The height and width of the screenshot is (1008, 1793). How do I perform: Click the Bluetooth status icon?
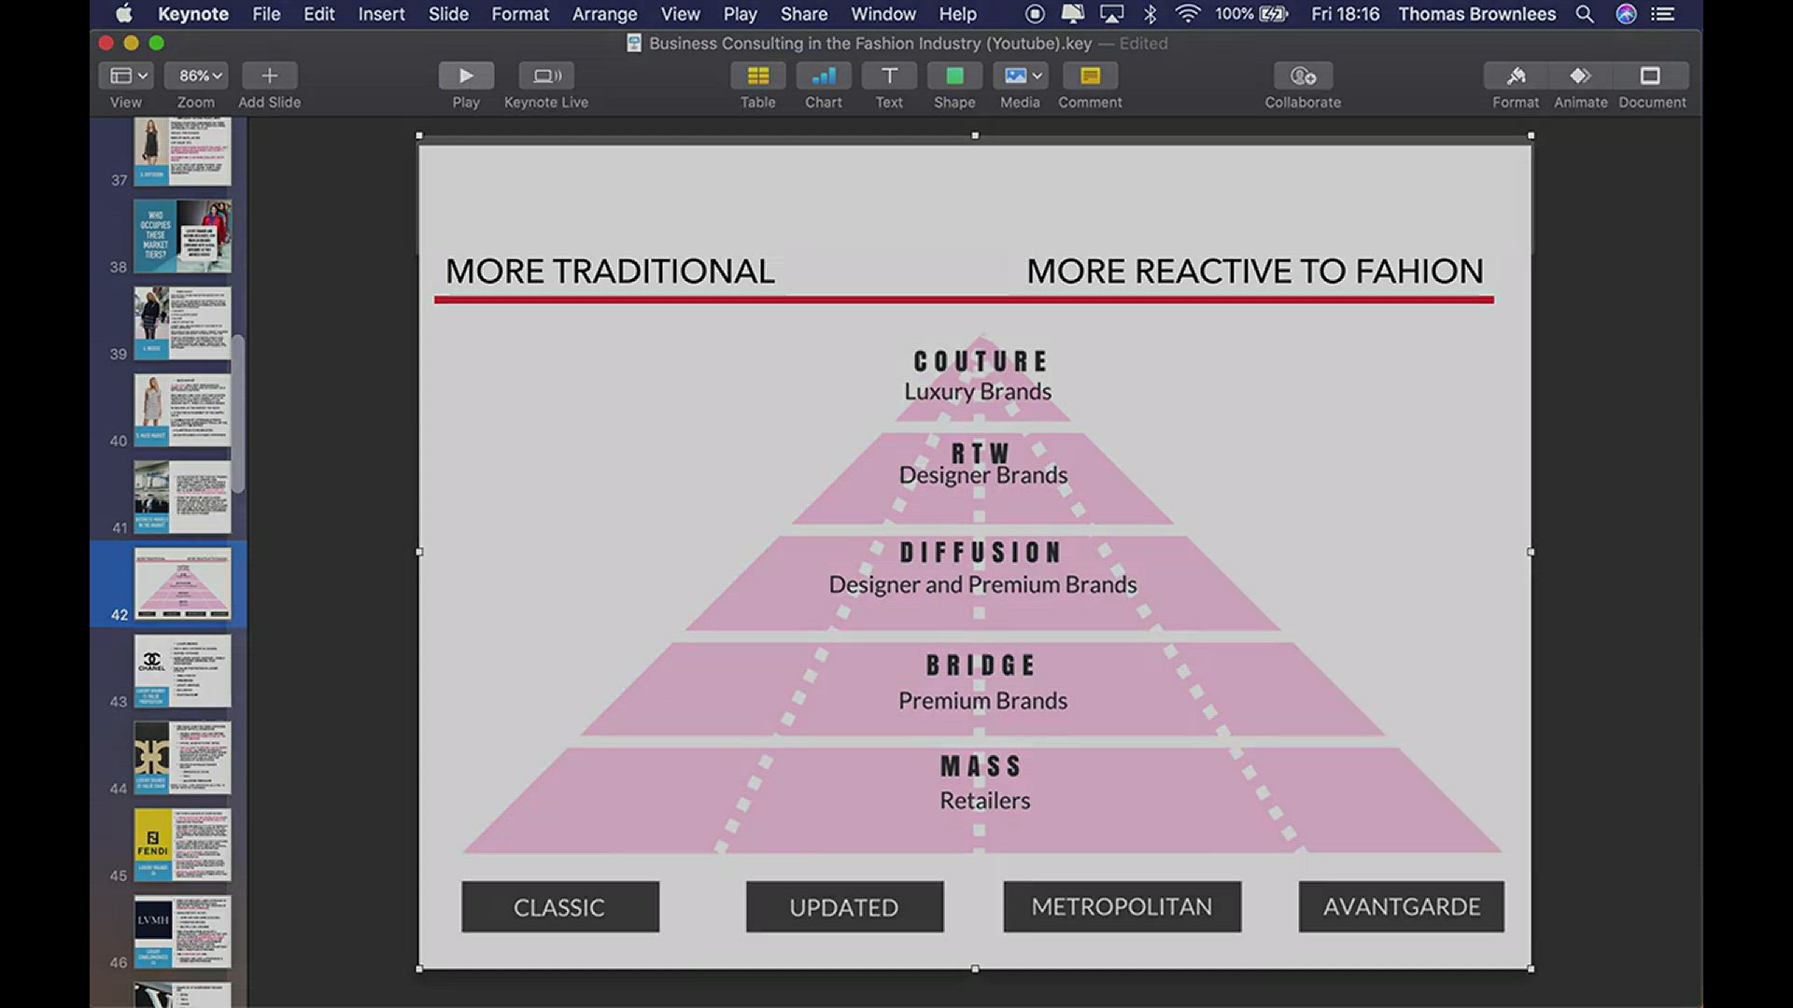(x=1150, y=14)
